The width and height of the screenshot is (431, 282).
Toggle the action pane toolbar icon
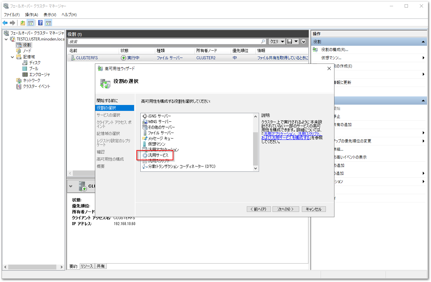pyautogui.click(x=48, y=22)
